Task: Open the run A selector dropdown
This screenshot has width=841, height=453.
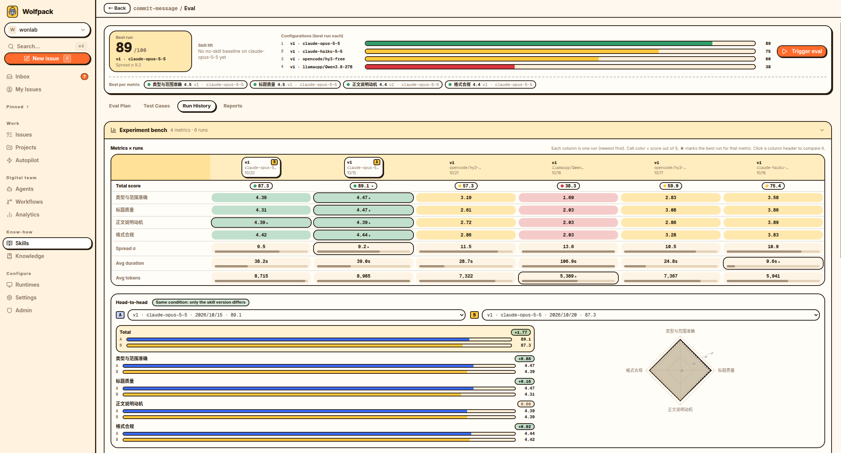Action: 296,315
